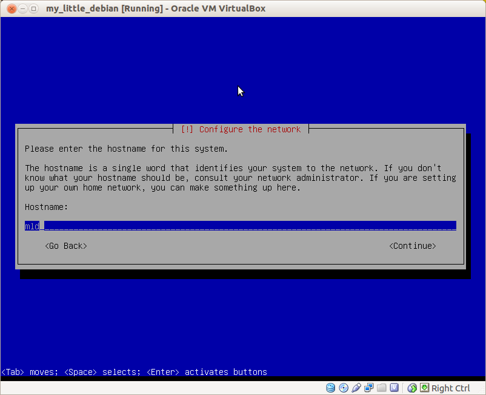The image size is (486, 395).
Task: Maximize the VirtualBox window
Action: point(33,8)
